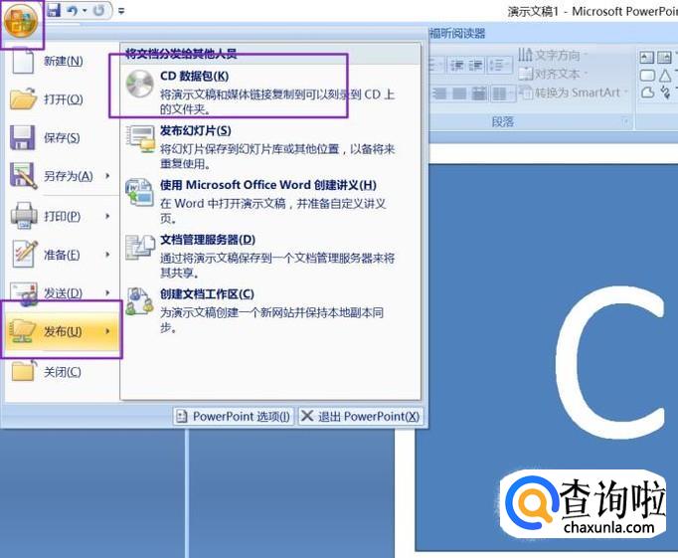Click the folder icon beside 关闭
Image resolution: width=678 pixels, height=558 pixels.
click(x=23, y=371)
